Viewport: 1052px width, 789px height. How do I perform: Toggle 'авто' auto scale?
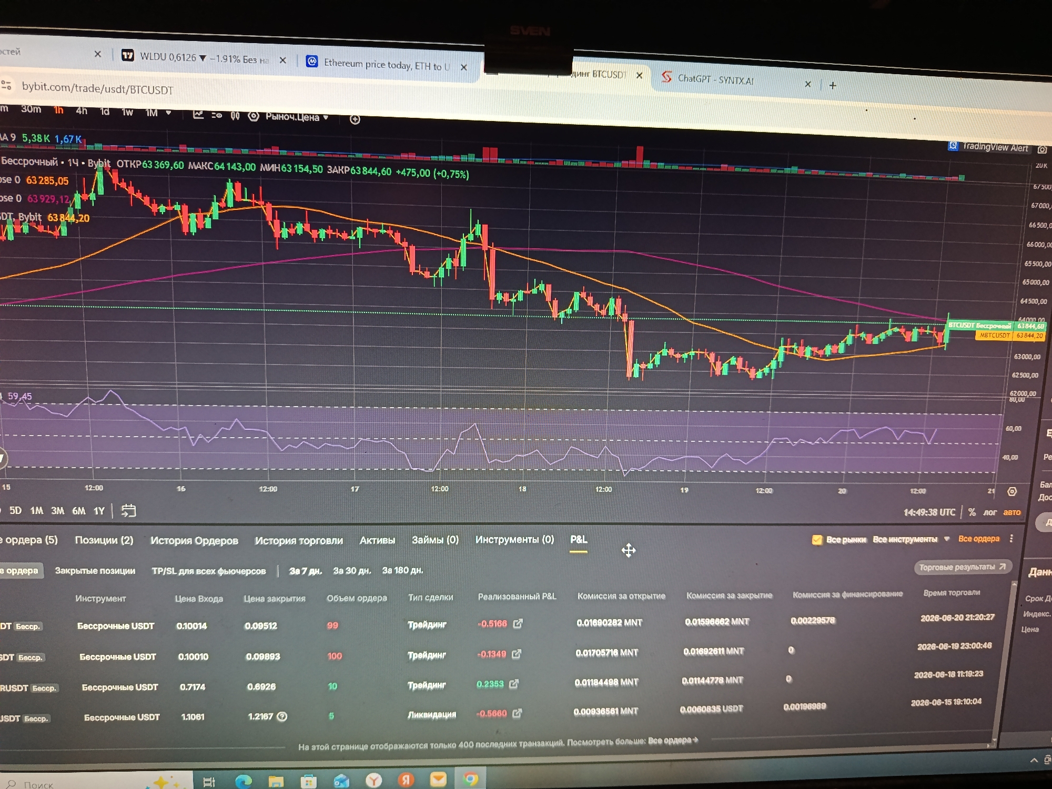point(1012,512)
